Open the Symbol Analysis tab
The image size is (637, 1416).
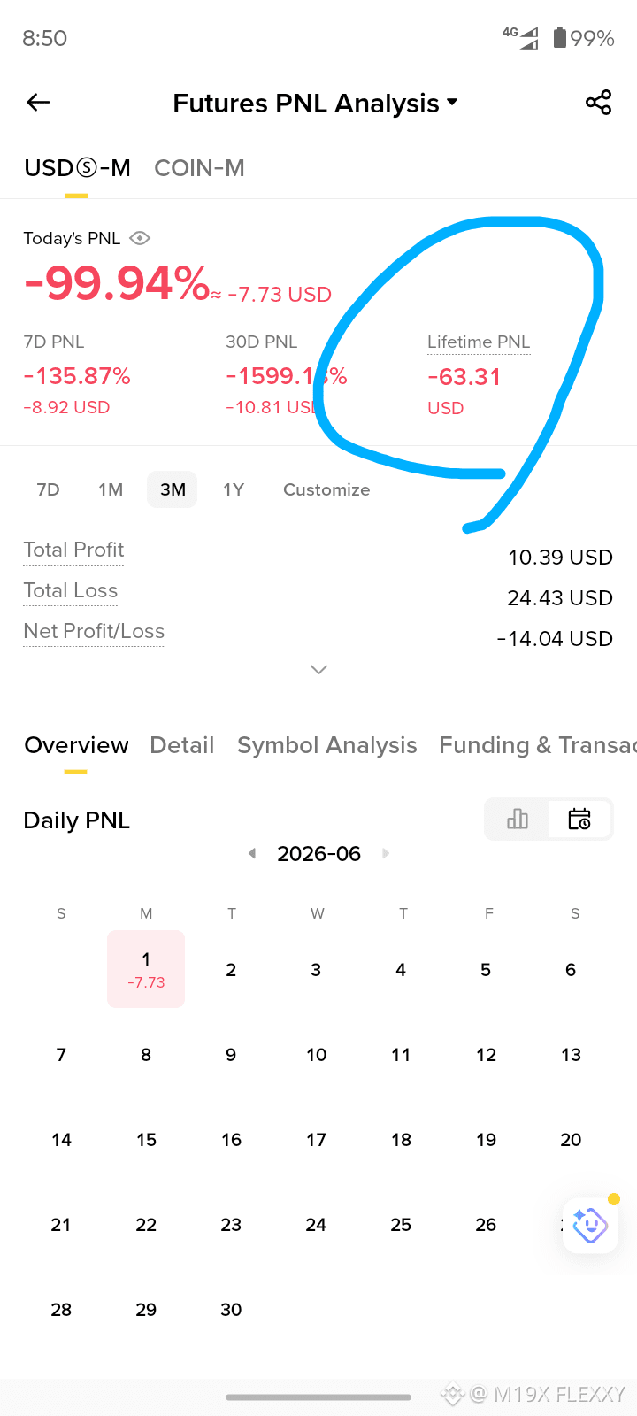(327, 746)
